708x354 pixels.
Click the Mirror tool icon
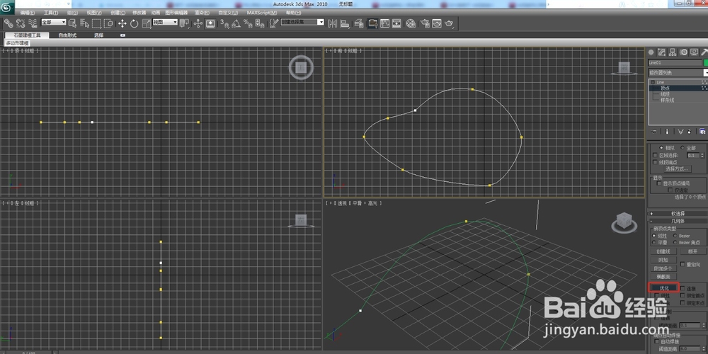click(332, 23)
